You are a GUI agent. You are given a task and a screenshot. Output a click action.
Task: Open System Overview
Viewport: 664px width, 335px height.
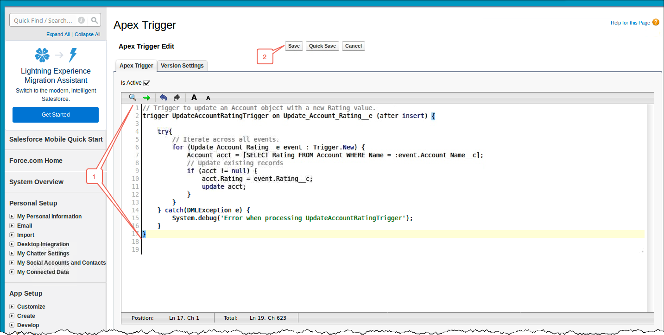pos(37,182)
